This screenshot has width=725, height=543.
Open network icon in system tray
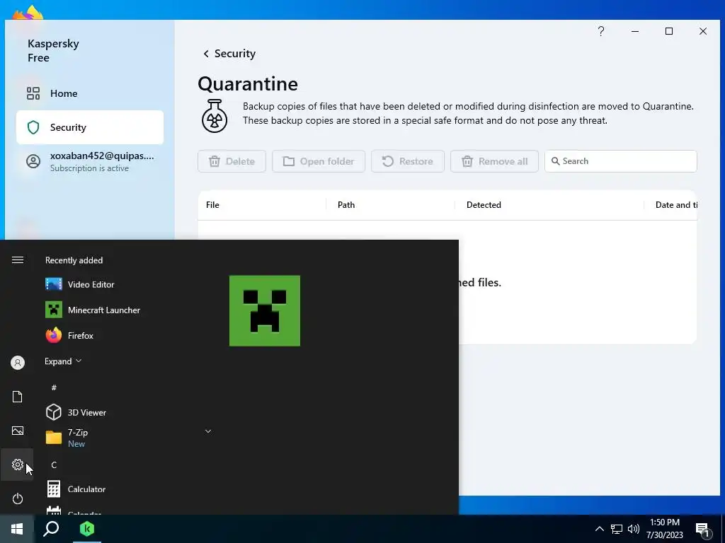617,529
